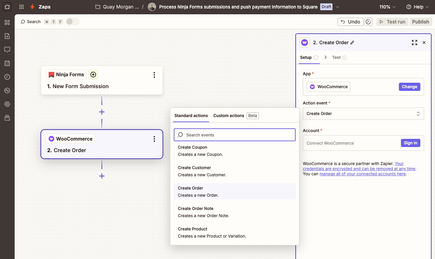Select the Standard actions tab
Image resolution: width=435 pixels, height=259 pixels.
[x=191, y=116]
